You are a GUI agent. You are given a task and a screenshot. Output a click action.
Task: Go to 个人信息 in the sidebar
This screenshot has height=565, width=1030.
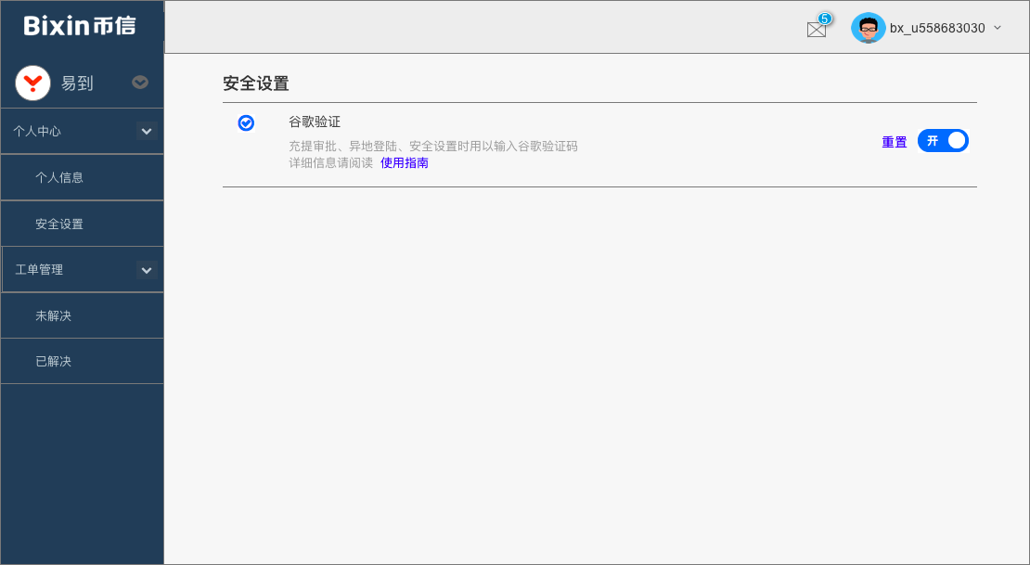(59, 177)
